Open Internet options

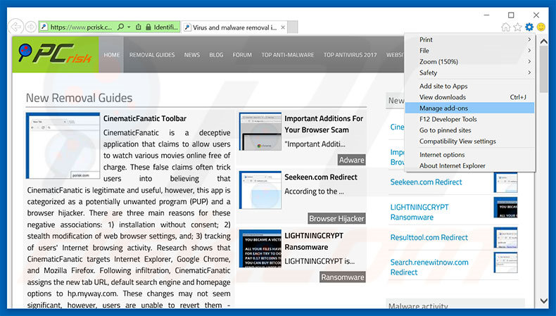point(470,155)
